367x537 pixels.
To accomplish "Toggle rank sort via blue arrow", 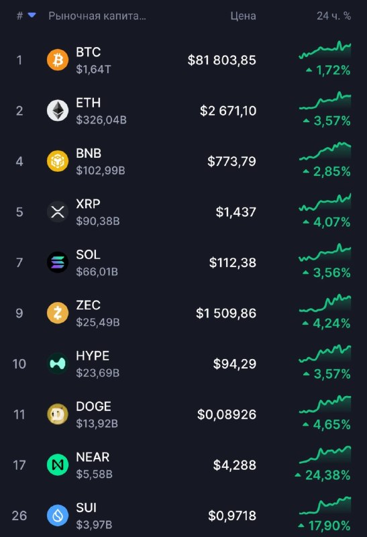I will [32, 15].
